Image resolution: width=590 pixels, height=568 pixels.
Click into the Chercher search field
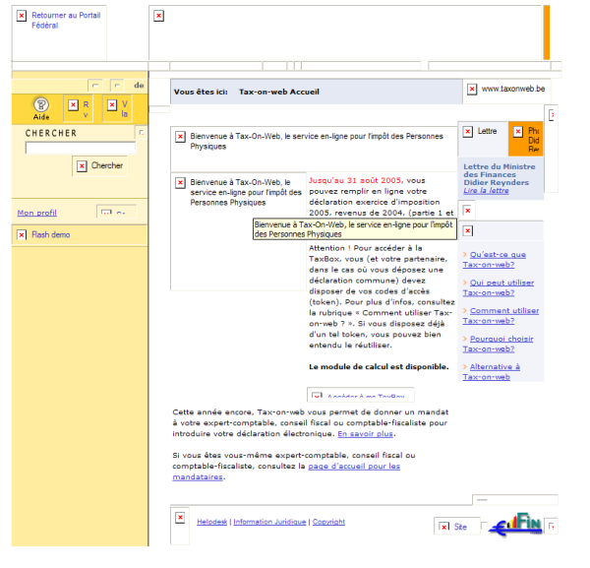tap(80, 149)
